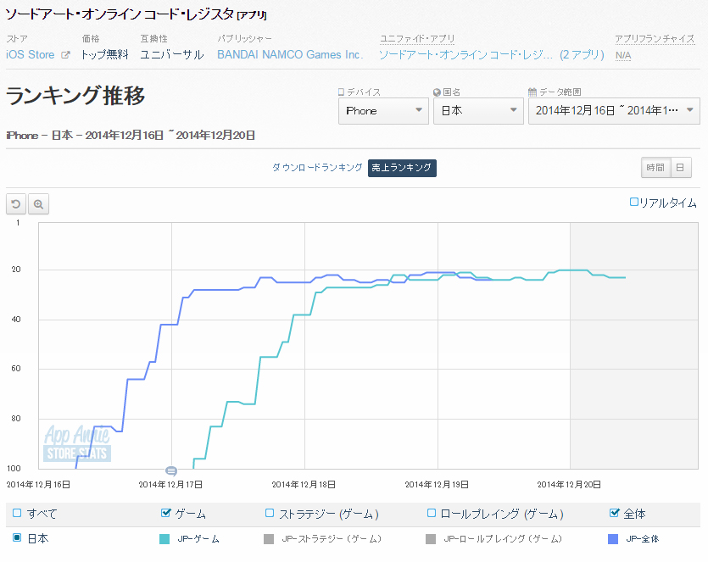This screenshot has height=562, width=708.
Task: Click the アプリフランチャイズ column label
Action: (655, 39)
